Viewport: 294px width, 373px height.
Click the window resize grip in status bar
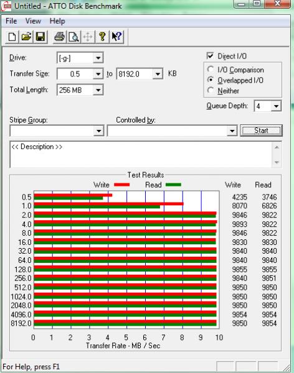click(287, 367)
